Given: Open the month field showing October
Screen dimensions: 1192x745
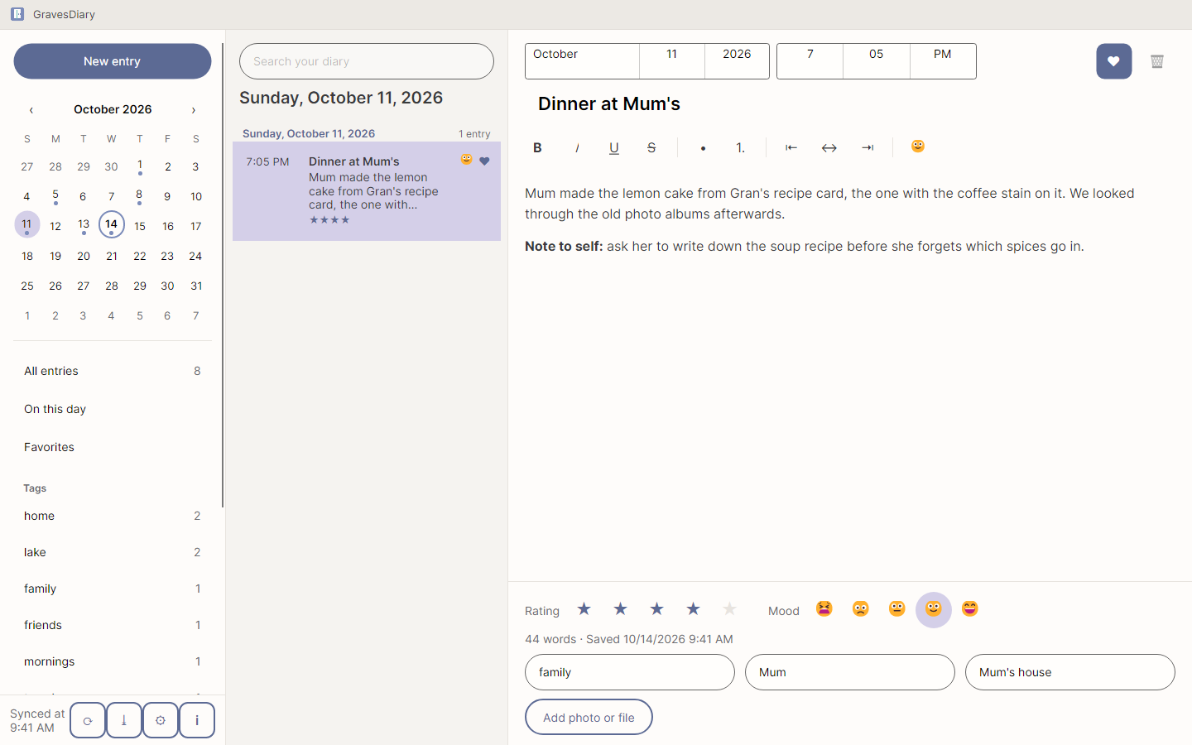Looking at the screenshot, I should 582,61.
